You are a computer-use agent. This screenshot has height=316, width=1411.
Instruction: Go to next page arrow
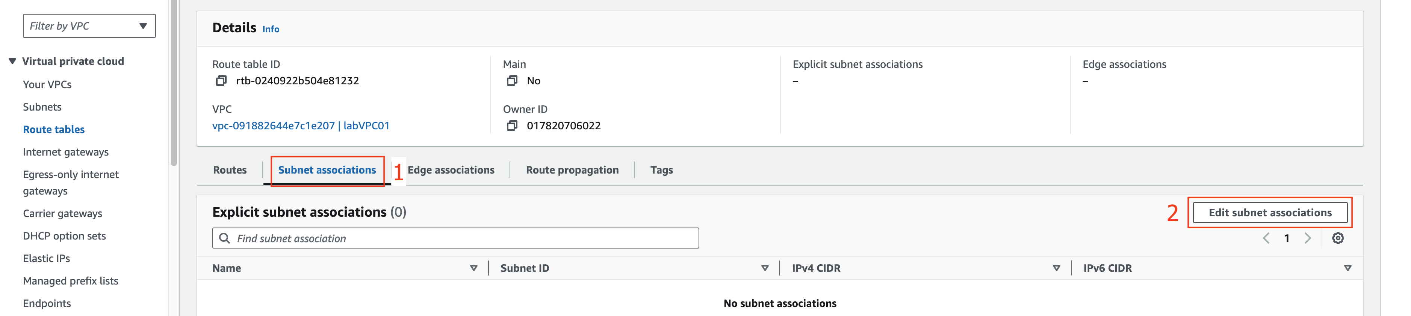click(1307, 238)
